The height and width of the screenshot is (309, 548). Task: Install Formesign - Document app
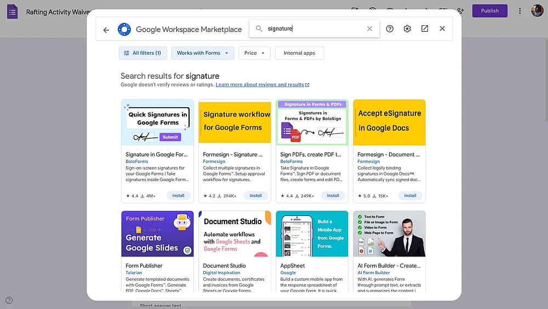[x=410, y=196]
